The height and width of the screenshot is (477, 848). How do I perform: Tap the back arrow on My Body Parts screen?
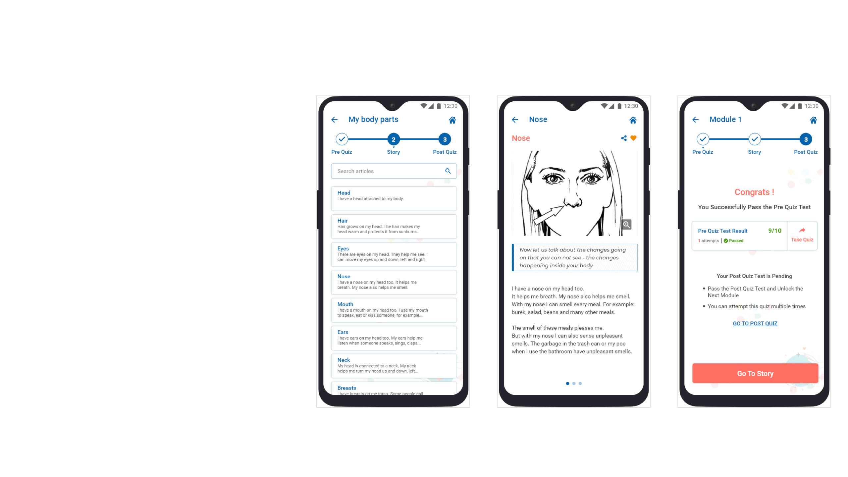coord(336,120)
